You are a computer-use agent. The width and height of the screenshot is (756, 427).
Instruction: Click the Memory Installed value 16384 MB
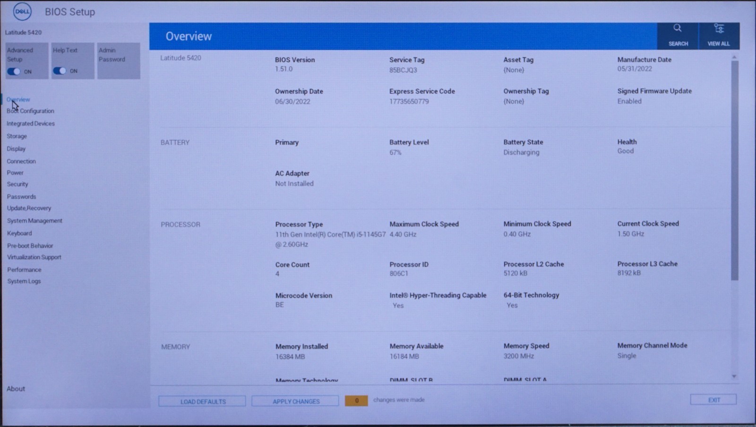pos(290,357)
